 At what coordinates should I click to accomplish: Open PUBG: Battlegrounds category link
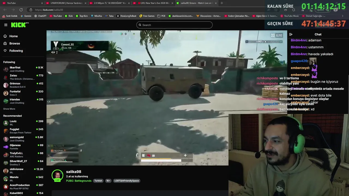click(79, 181)
